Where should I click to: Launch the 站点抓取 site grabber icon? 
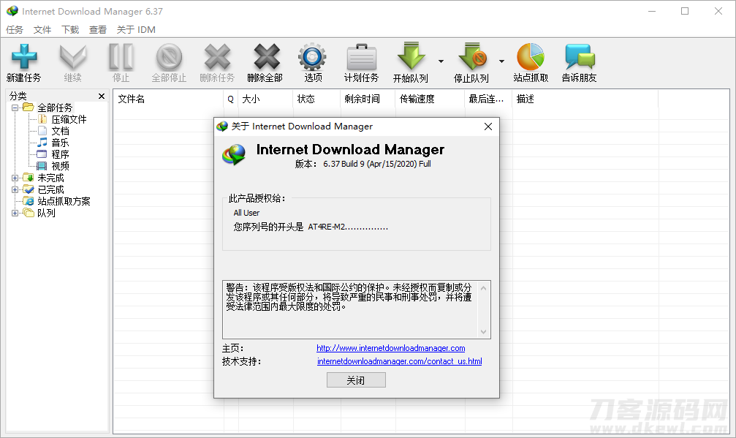(x=531, y=57)
